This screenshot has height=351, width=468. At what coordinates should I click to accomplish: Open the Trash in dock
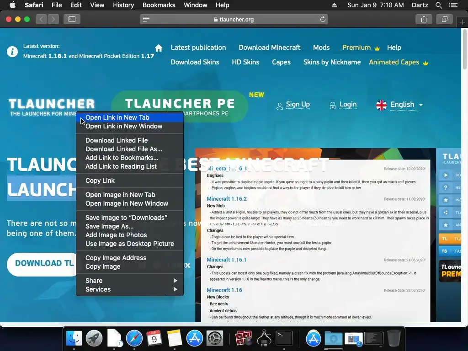[x=394, y=339]
